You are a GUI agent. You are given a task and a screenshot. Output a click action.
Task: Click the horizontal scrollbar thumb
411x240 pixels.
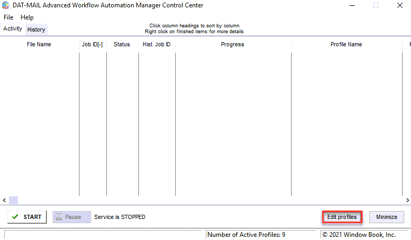click(x=13, y=200)
